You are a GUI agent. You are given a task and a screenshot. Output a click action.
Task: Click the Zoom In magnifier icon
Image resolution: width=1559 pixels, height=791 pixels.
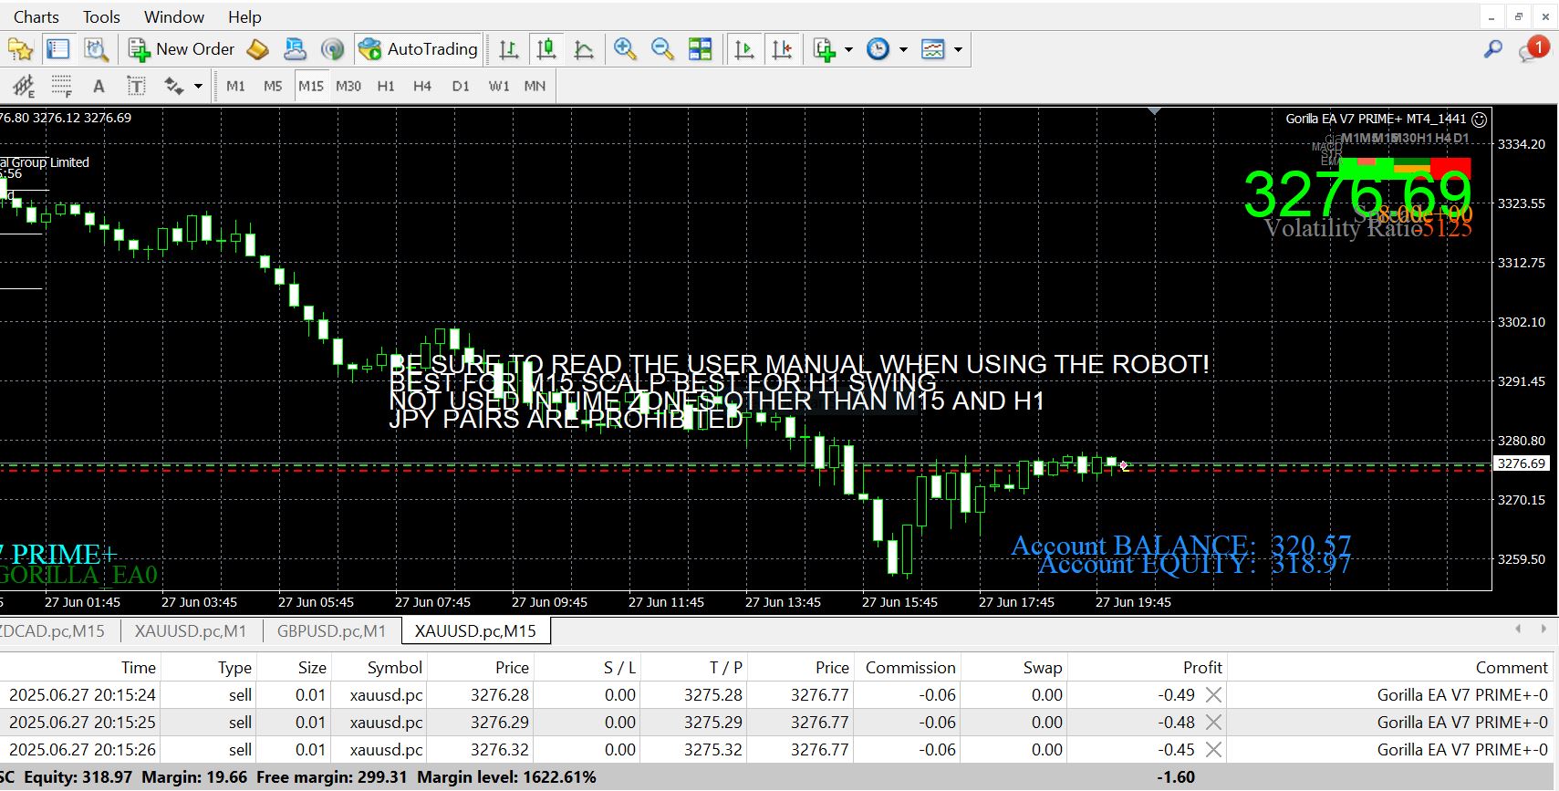pos(625,49)
